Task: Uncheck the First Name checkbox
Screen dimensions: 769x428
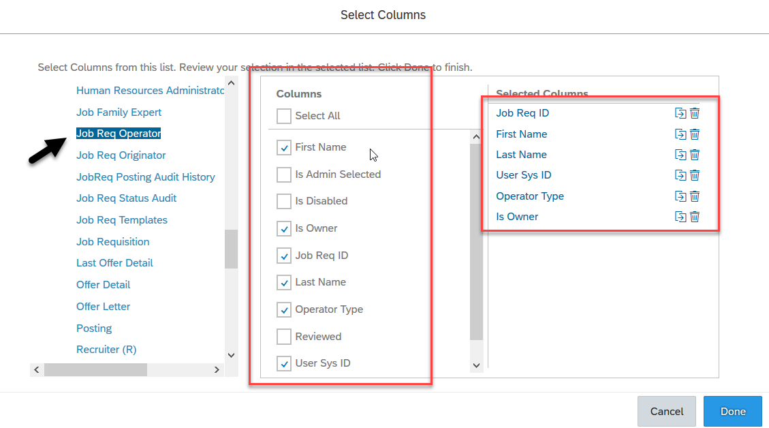Action: (284, 147)
